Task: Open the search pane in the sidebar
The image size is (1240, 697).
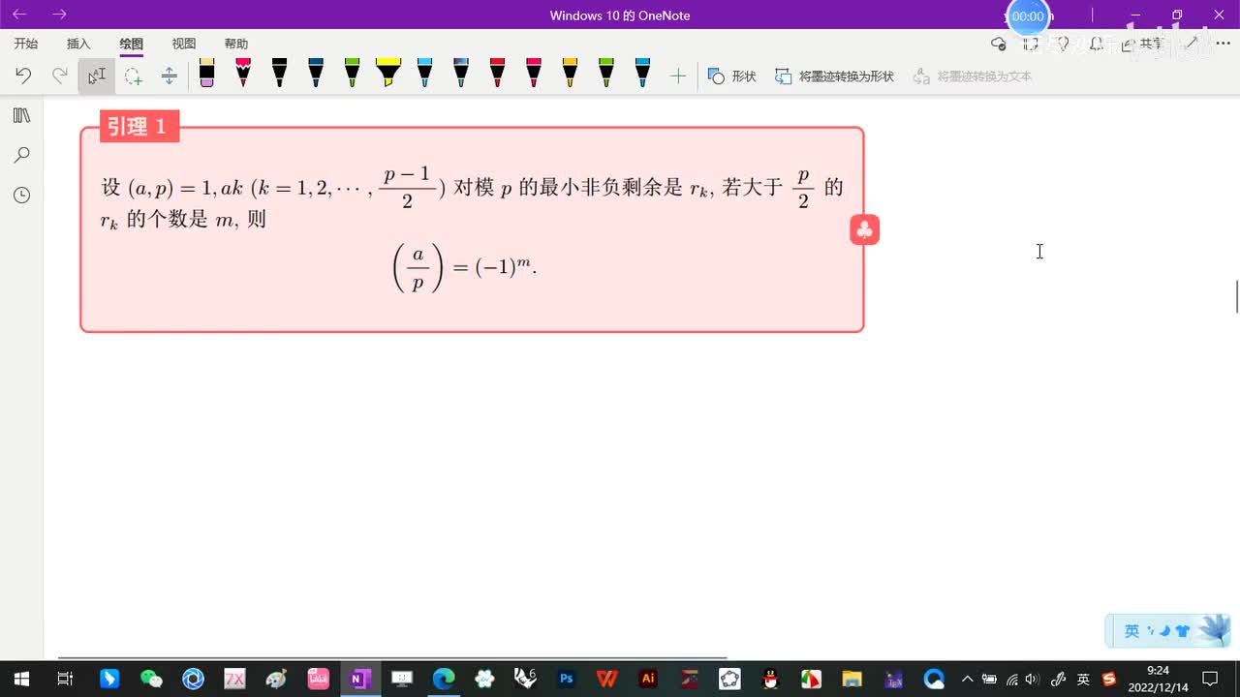Action: 22,155
